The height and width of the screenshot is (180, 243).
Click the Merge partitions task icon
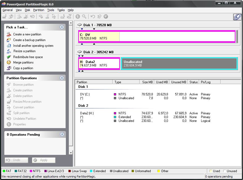(x=9, y=62)
